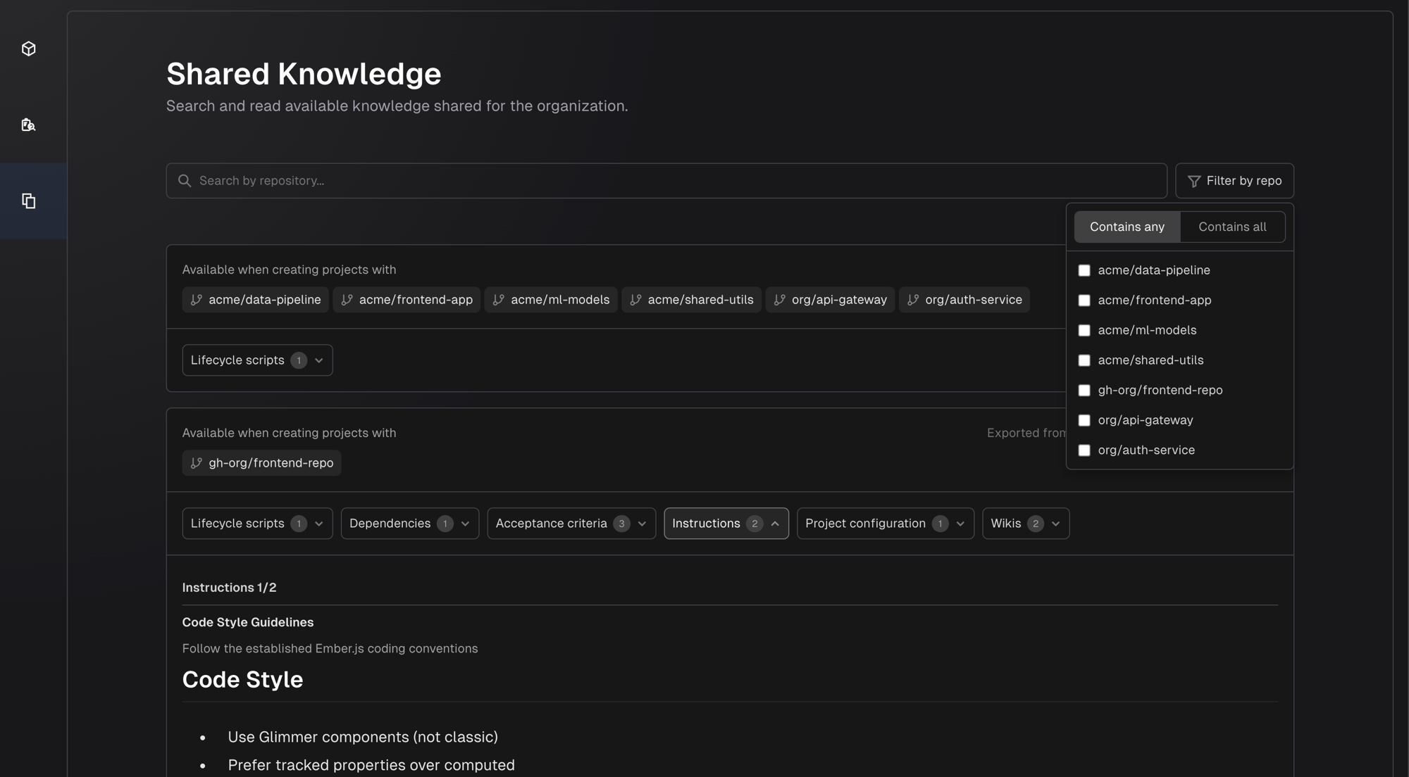Image resolution: width=1409 pixels, height=777 pixels.
Task: Click the acme/shared-utils repo chip label
Action: pos(700,300)
